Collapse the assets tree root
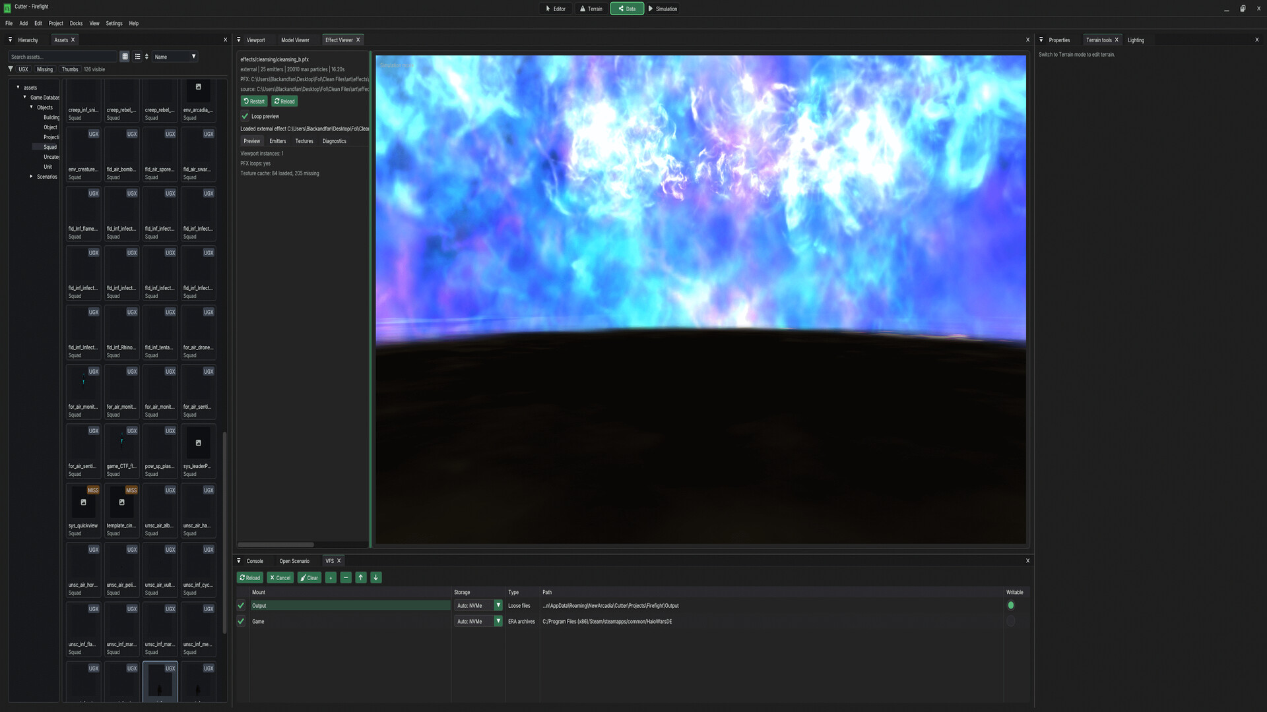This screenshot has width=1267, height=712. coord(18,87)
